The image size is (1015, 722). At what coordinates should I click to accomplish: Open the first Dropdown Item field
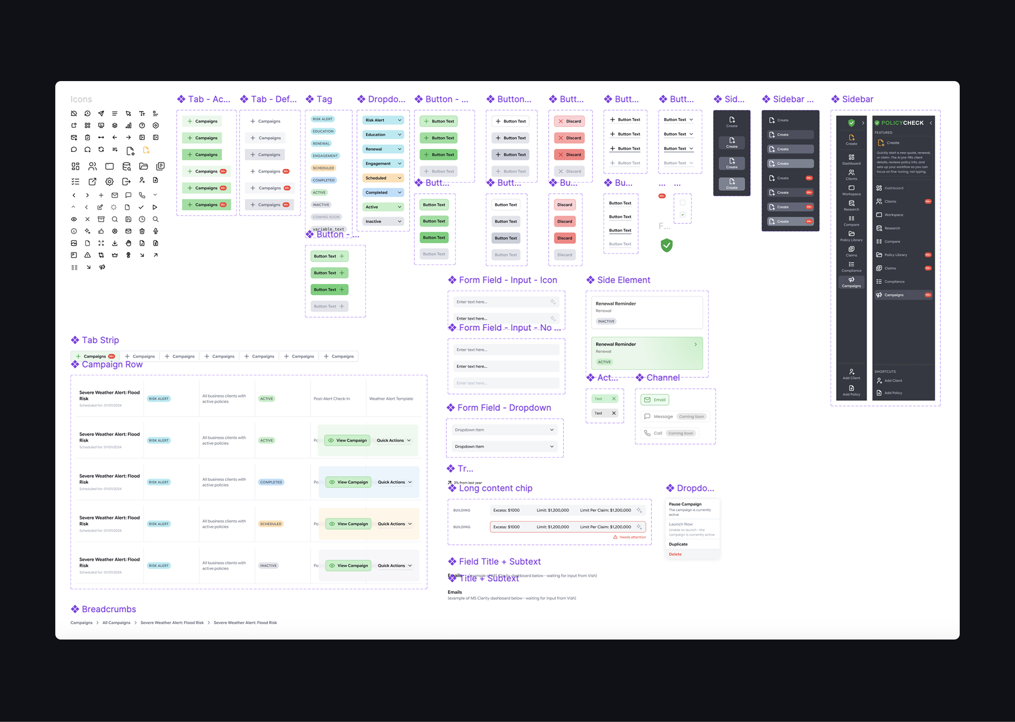coord(504,430)
